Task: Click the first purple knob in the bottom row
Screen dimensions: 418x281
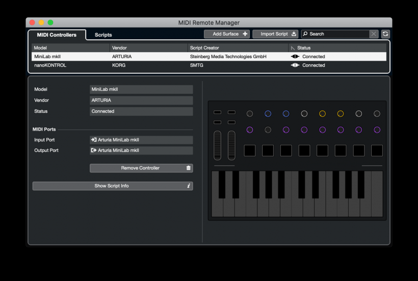Action: (249, 130)
